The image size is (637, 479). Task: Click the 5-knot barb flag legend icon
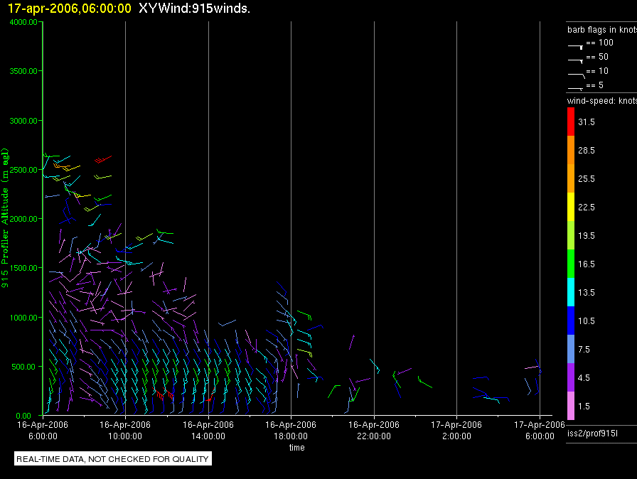point(576,88)
